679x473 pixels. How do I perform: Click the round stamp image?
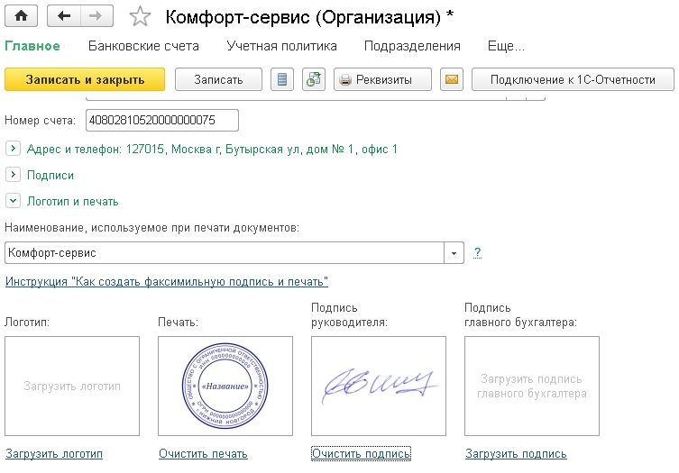click(225, 386)
